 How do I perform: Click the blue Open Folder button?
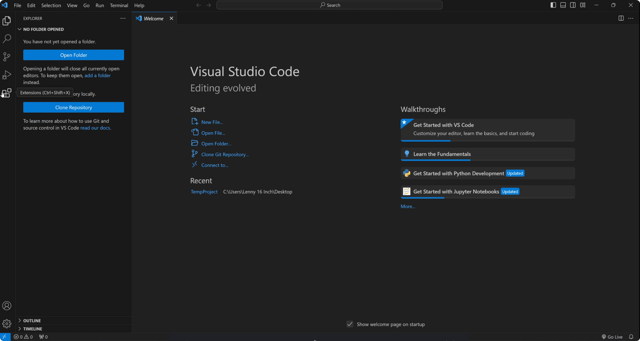click(74, 55)
